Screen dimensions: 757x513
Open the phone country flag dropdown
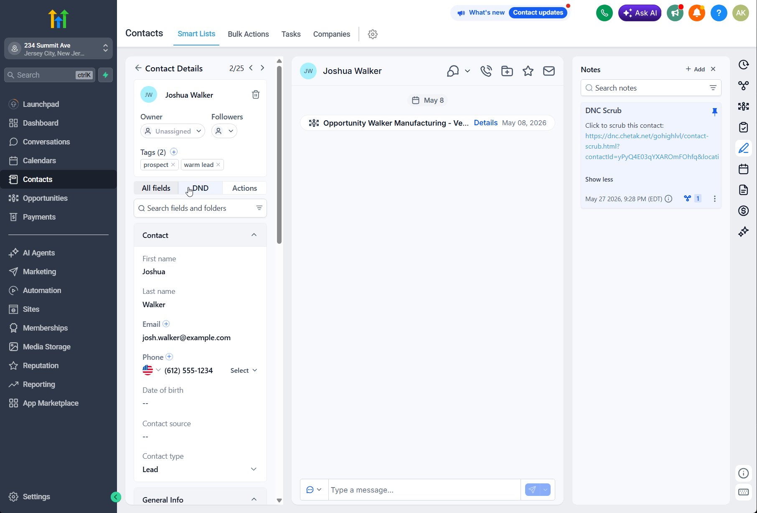(152, 370)
